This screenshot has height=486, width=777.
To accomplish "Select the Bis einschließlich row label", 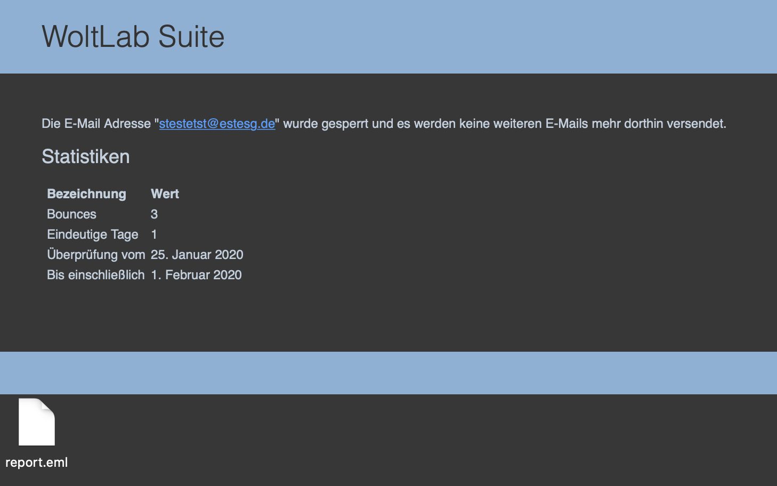I will 95,275.
